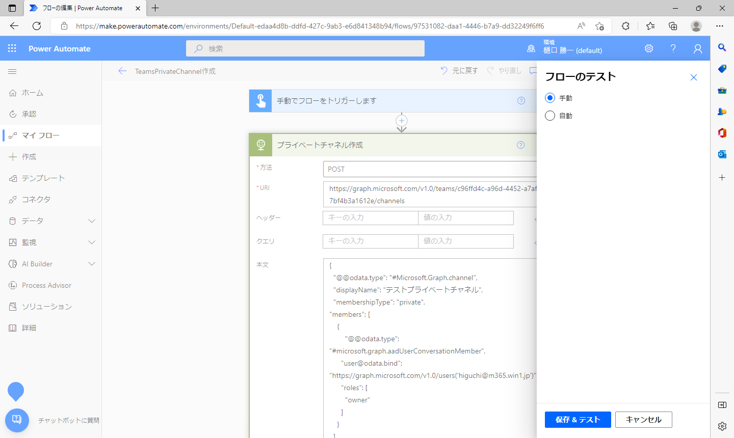734x438 pixels.
Task: Open Edge sidebar search icon
Action: point(722,47)
